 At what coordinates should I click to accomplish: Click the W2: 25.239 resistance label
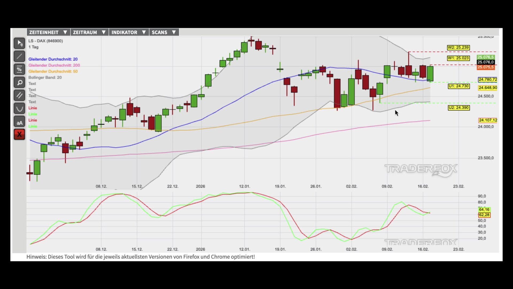tap(458, 48)
